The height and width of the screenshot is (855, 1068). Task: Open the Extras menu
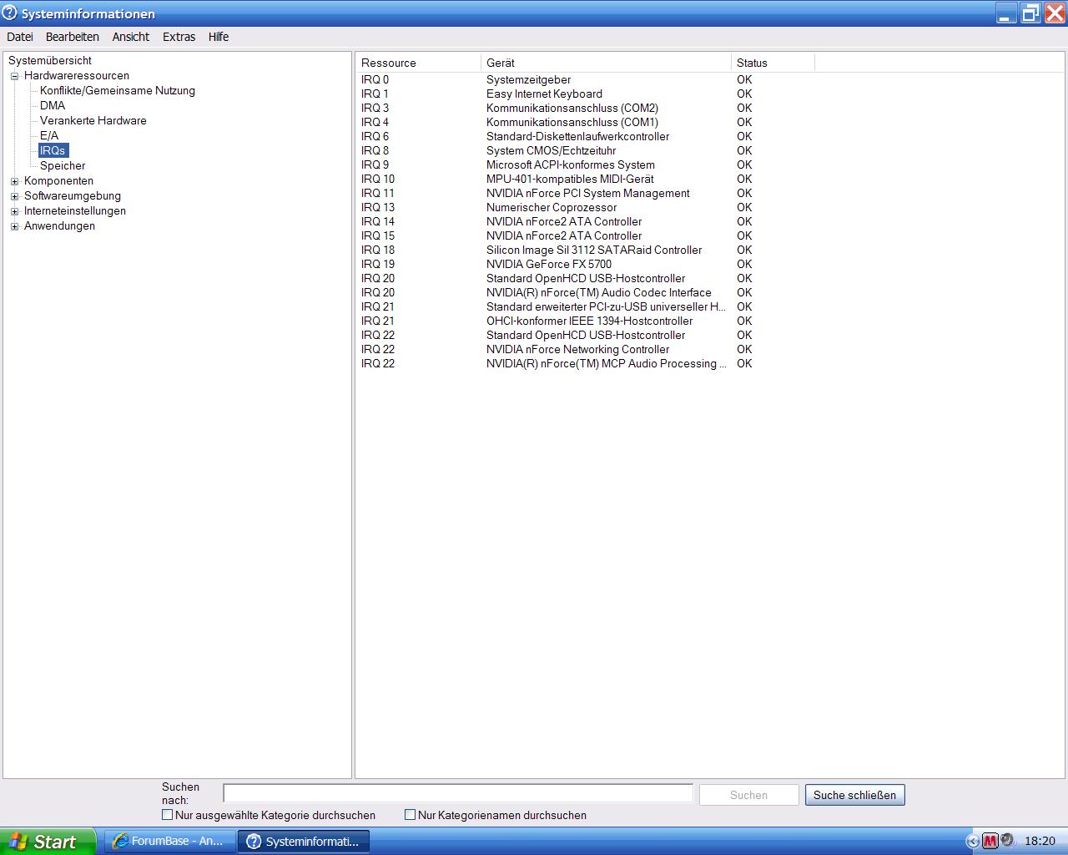click(179, 37)
